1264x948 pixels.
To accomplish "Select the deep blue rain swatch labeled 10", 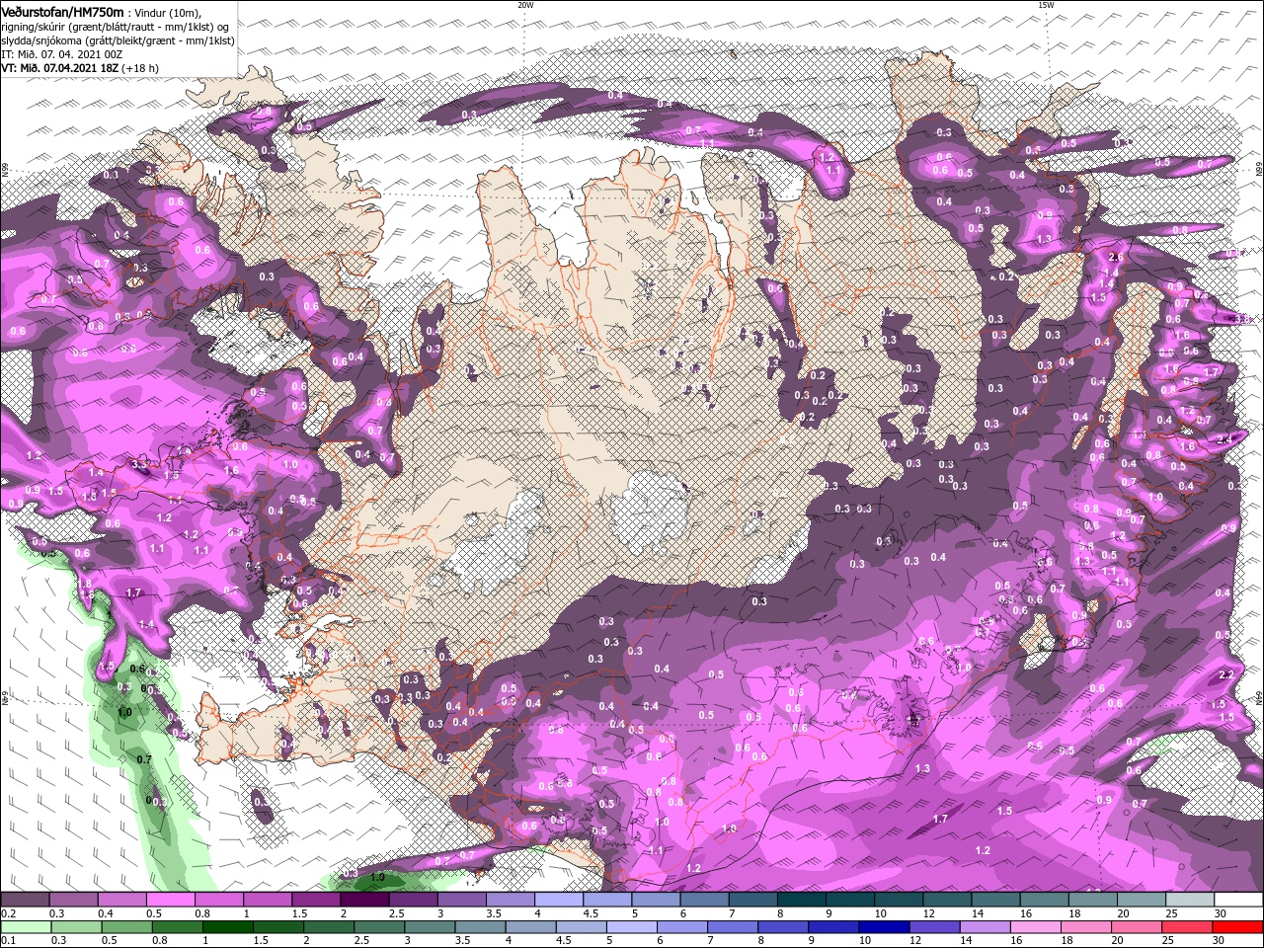I will 883,927.
